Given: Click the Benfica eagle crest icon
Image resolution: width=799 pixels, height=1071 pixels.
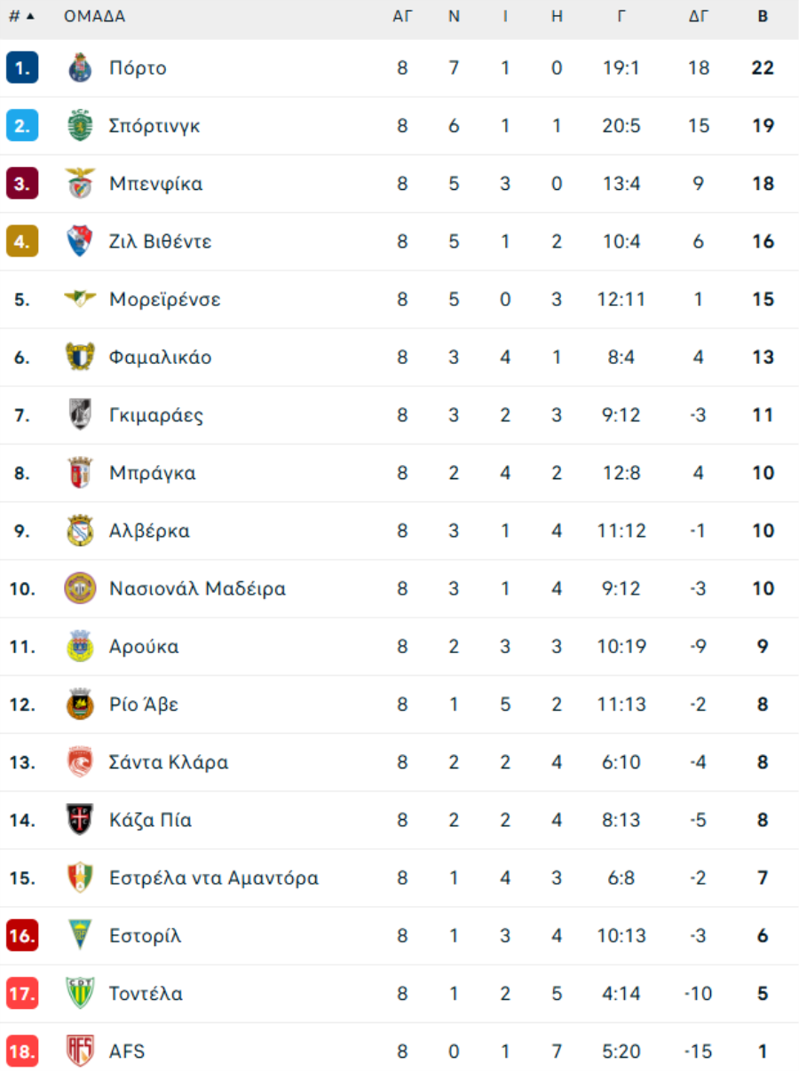Looking at the screenshot, I should pyautogui.click(x=80, y=184).
